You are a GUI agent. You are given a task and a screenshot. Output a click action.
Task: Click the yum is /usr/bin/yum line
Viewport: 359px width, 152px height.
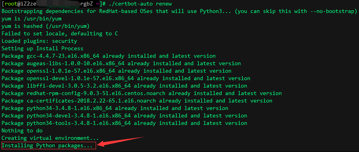point(31,19)
